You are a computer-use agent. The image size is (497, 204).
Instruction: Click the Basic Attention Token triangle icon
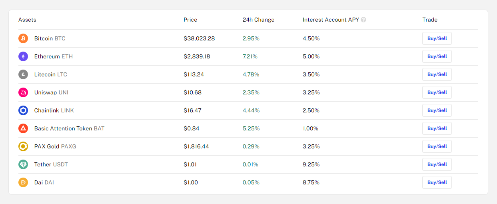(x=23, y=128)
